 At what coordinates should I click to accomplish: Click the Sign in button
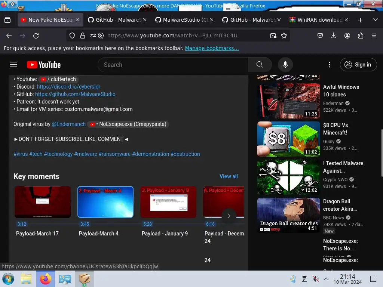pyautogui.click(x=358, y=65)
